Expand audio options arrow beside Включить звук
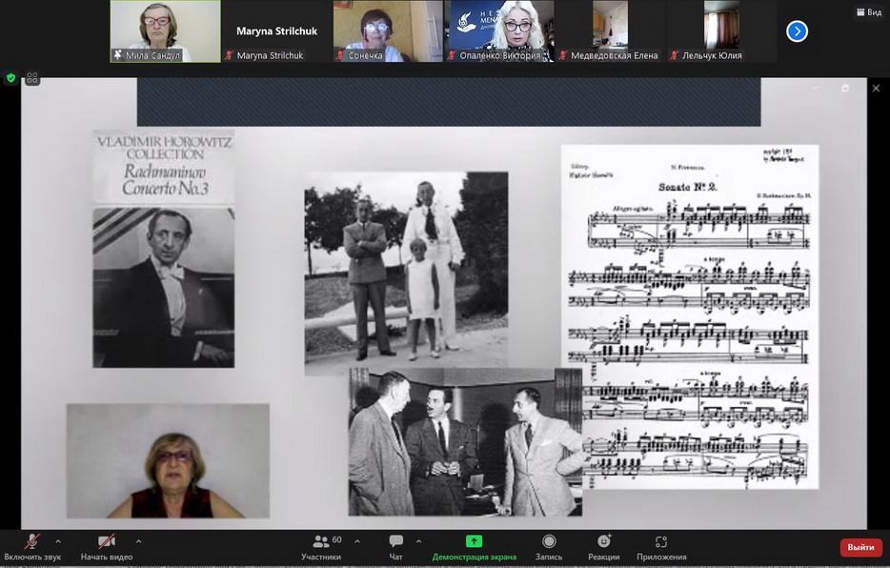The width and height of the screenshot is (890, 568). click(x=58, y=542)
